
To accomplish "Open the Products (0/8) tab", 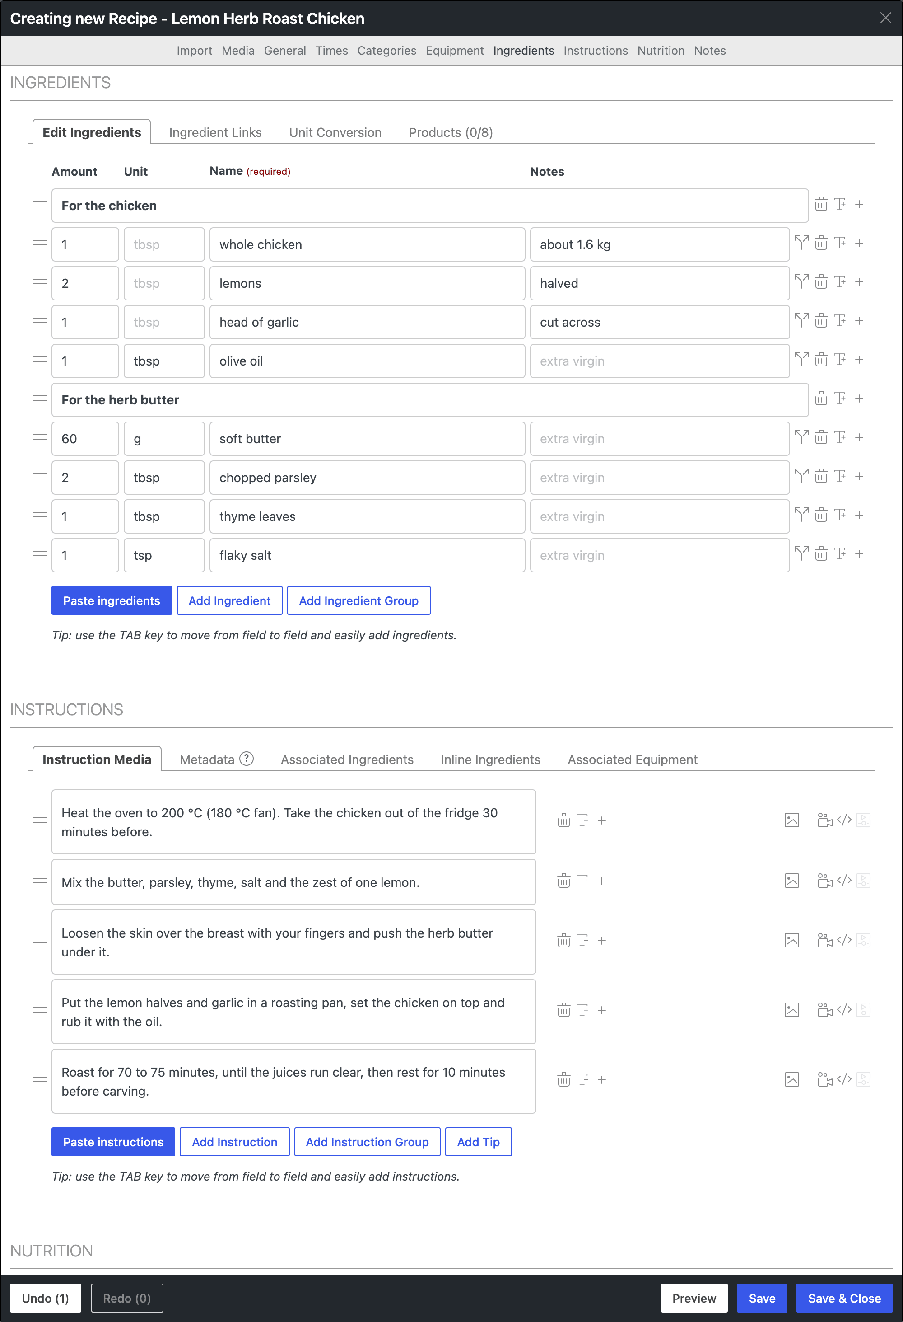I will [451, 132].
